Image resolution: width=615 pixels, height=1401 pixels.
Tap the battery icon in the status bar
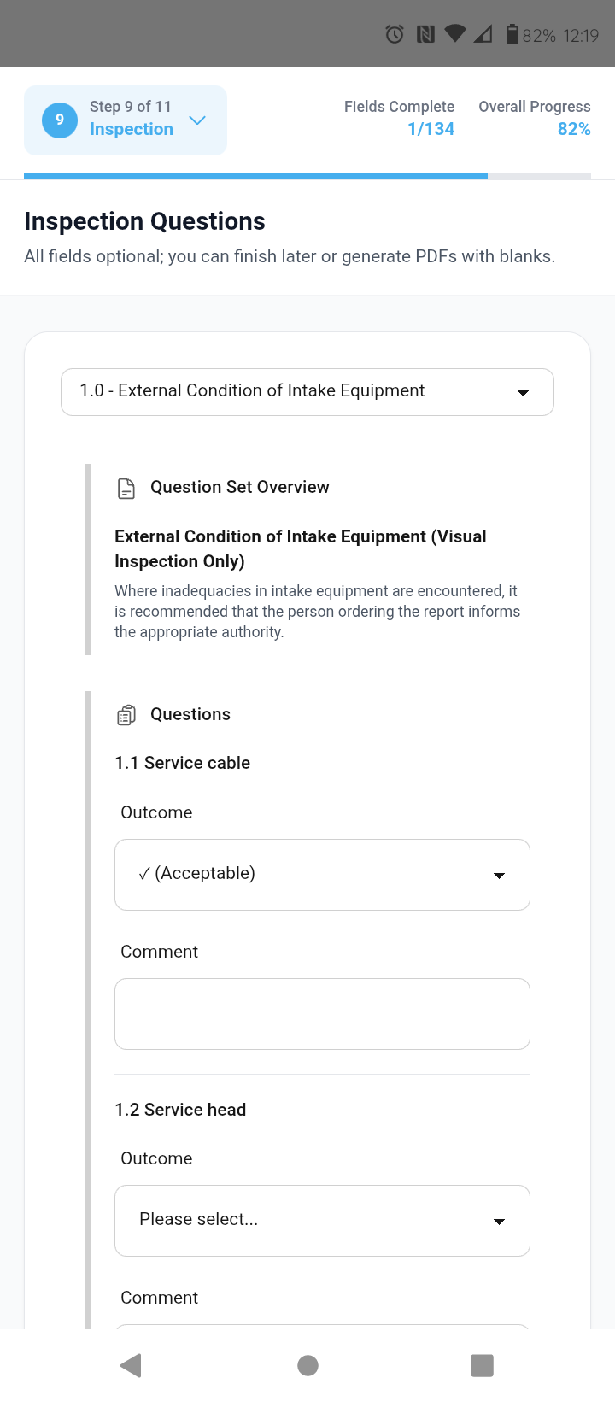pyautogui.click(x=512, y=34)
